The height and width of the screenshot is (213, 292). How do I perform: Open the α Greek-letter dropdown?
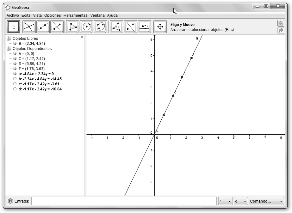coord(241,201)
